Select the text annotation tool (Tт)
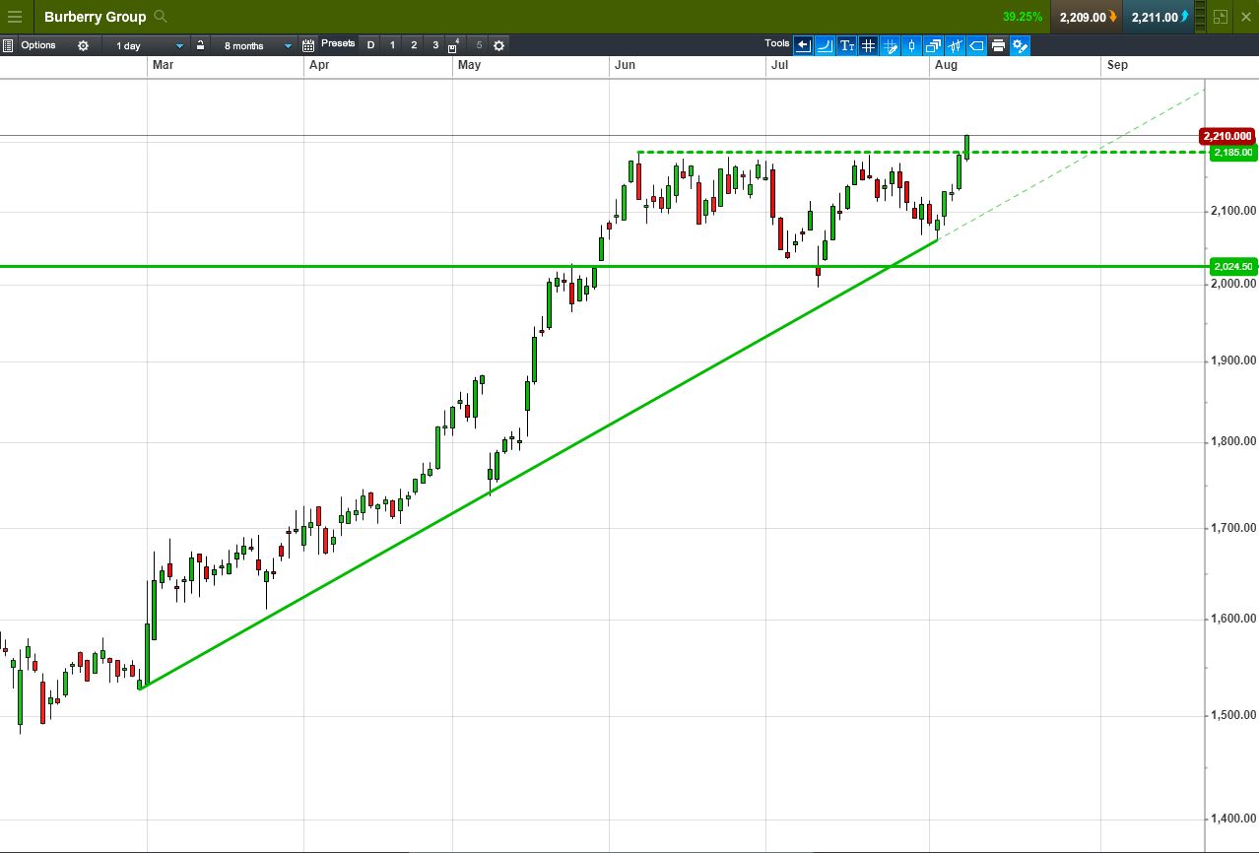1259x853 pixels. coord(846,45)
